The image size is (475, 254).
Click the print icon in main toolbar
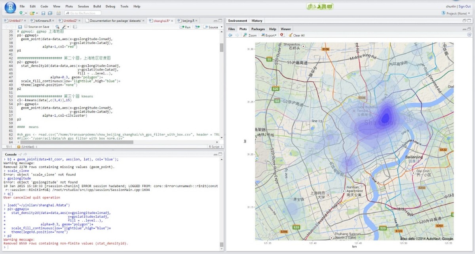[59, 13]
